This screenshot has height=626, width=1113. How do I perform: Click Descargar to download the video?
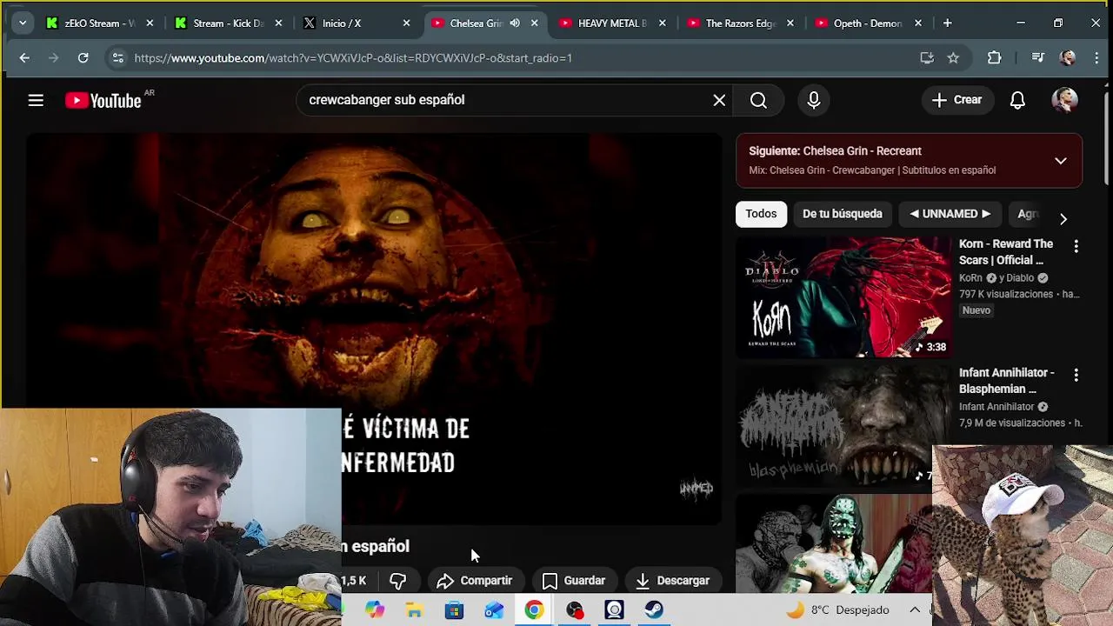[x=673, y=580]
